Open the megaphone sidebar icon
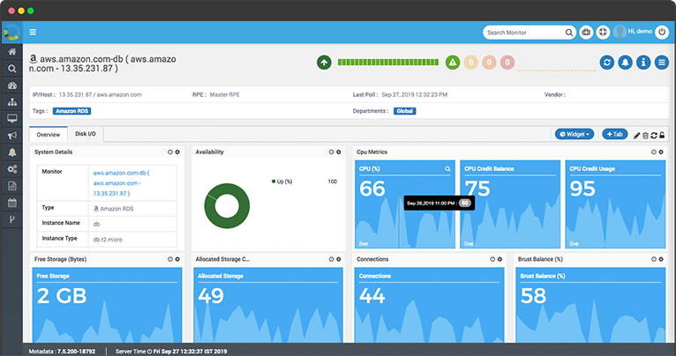Screen dimensions: 676x356 (x=12, y=136)
